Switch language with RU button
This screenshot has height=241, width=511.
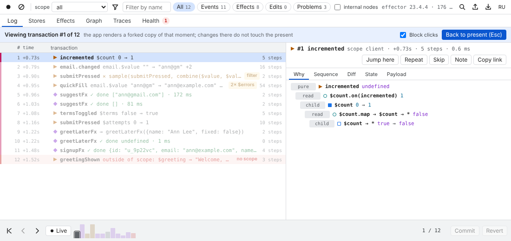click(502, 7)
